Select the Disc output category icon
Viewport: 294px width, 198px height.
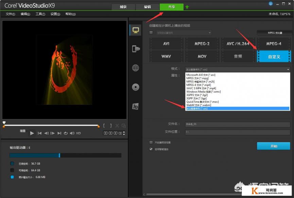tap(136, 87)
